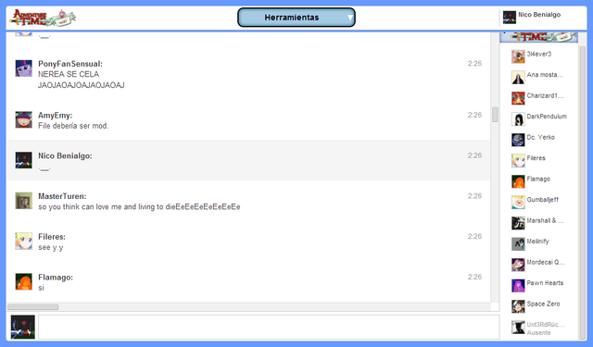Click Space Zero username in user list
This screenshot has height=347, width=593.
point(543,304)
